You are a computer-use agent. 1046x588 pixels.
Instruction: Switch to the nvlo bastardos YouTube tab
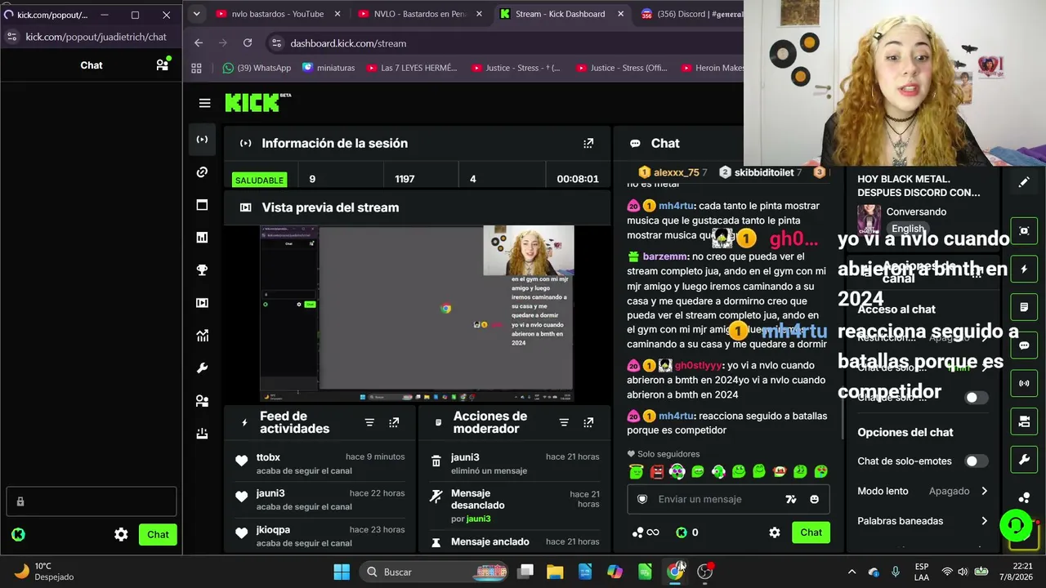(x=278, y=14)
